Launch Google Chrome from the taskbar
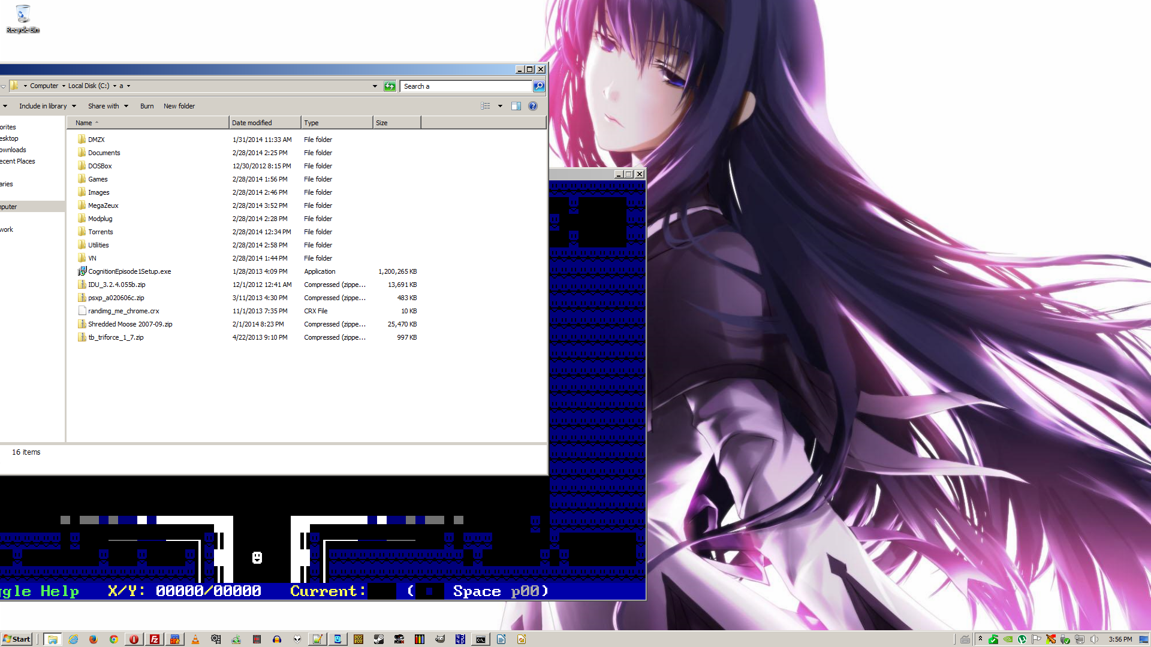Image resolution: width=1151 pixels, height=647 pixels. coord(113,639)
